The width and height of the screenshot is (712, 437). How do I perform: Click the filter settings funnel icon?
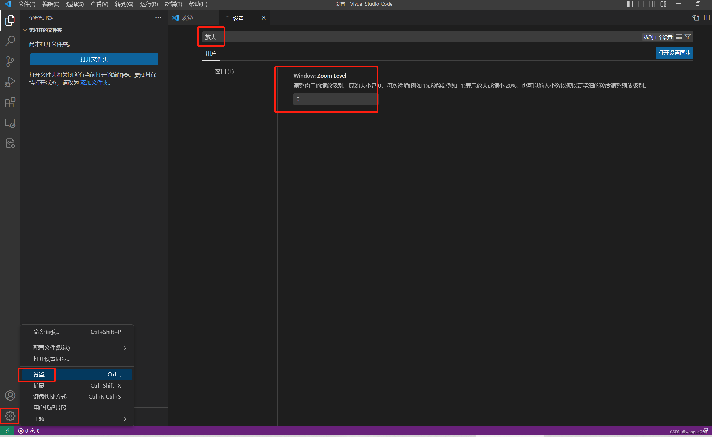point(688,37)
